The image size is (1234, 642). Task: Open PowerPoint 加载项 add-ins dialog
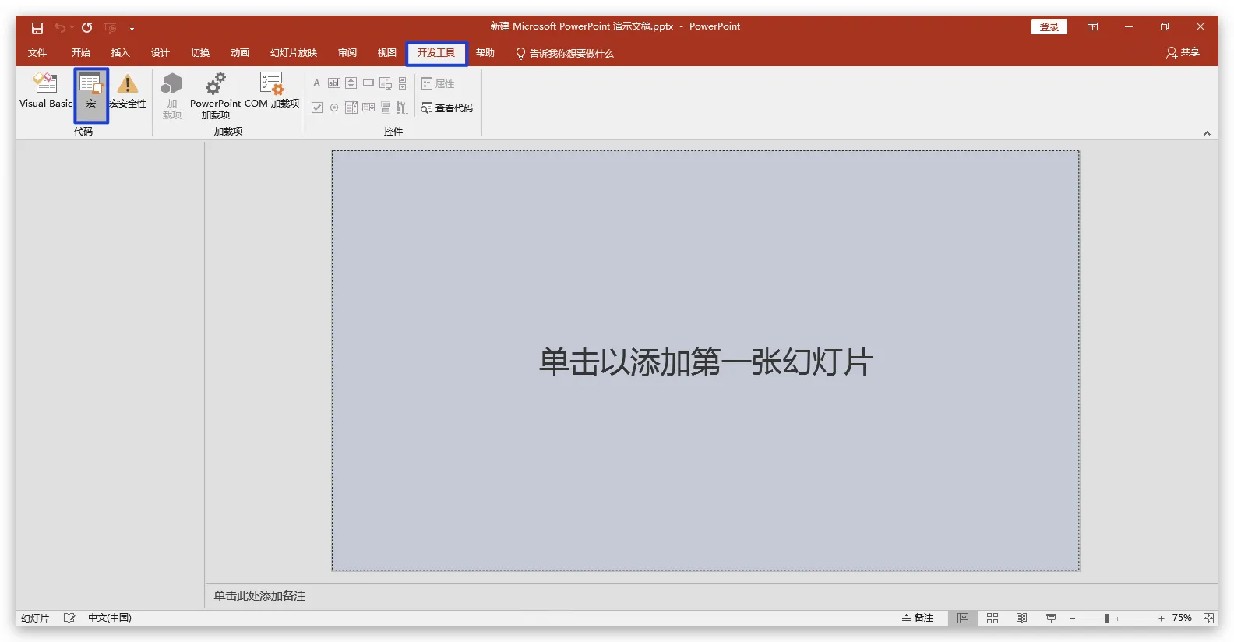pos(215,94)
